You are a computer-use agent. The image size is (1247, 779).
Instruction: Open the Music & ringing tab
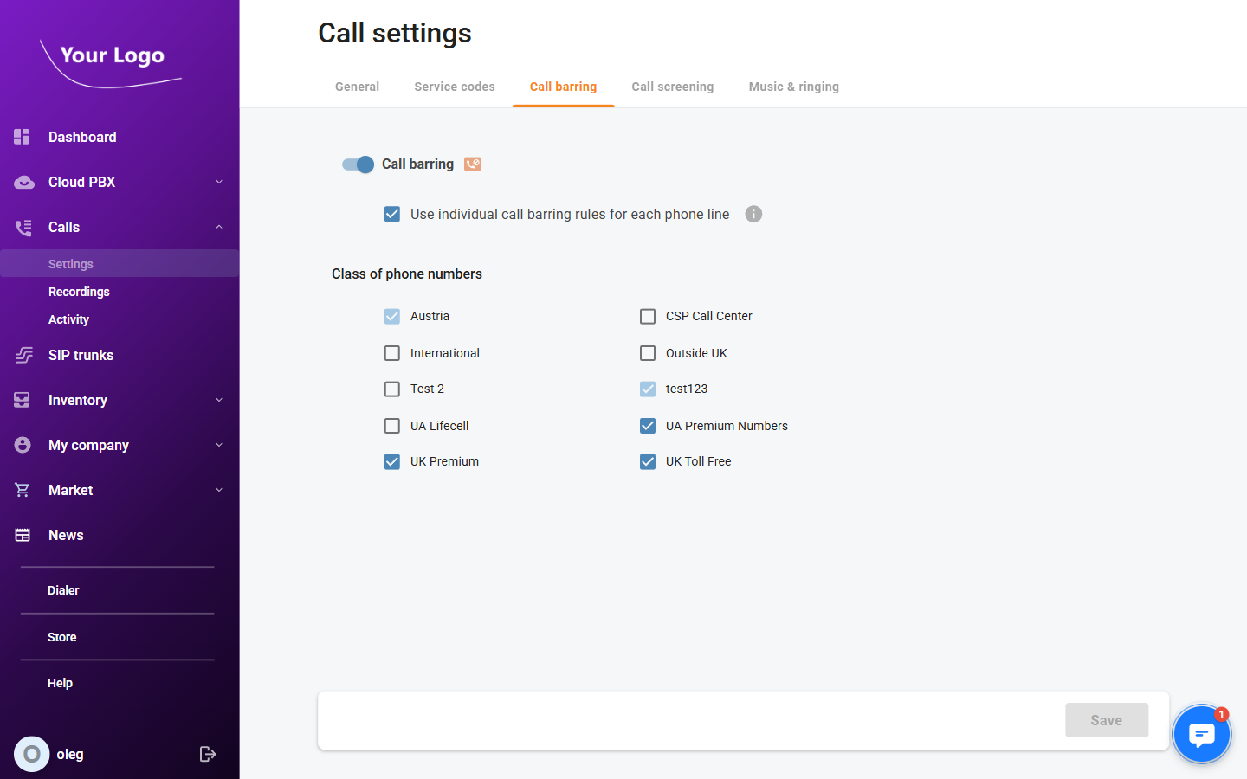coord(793,87)
